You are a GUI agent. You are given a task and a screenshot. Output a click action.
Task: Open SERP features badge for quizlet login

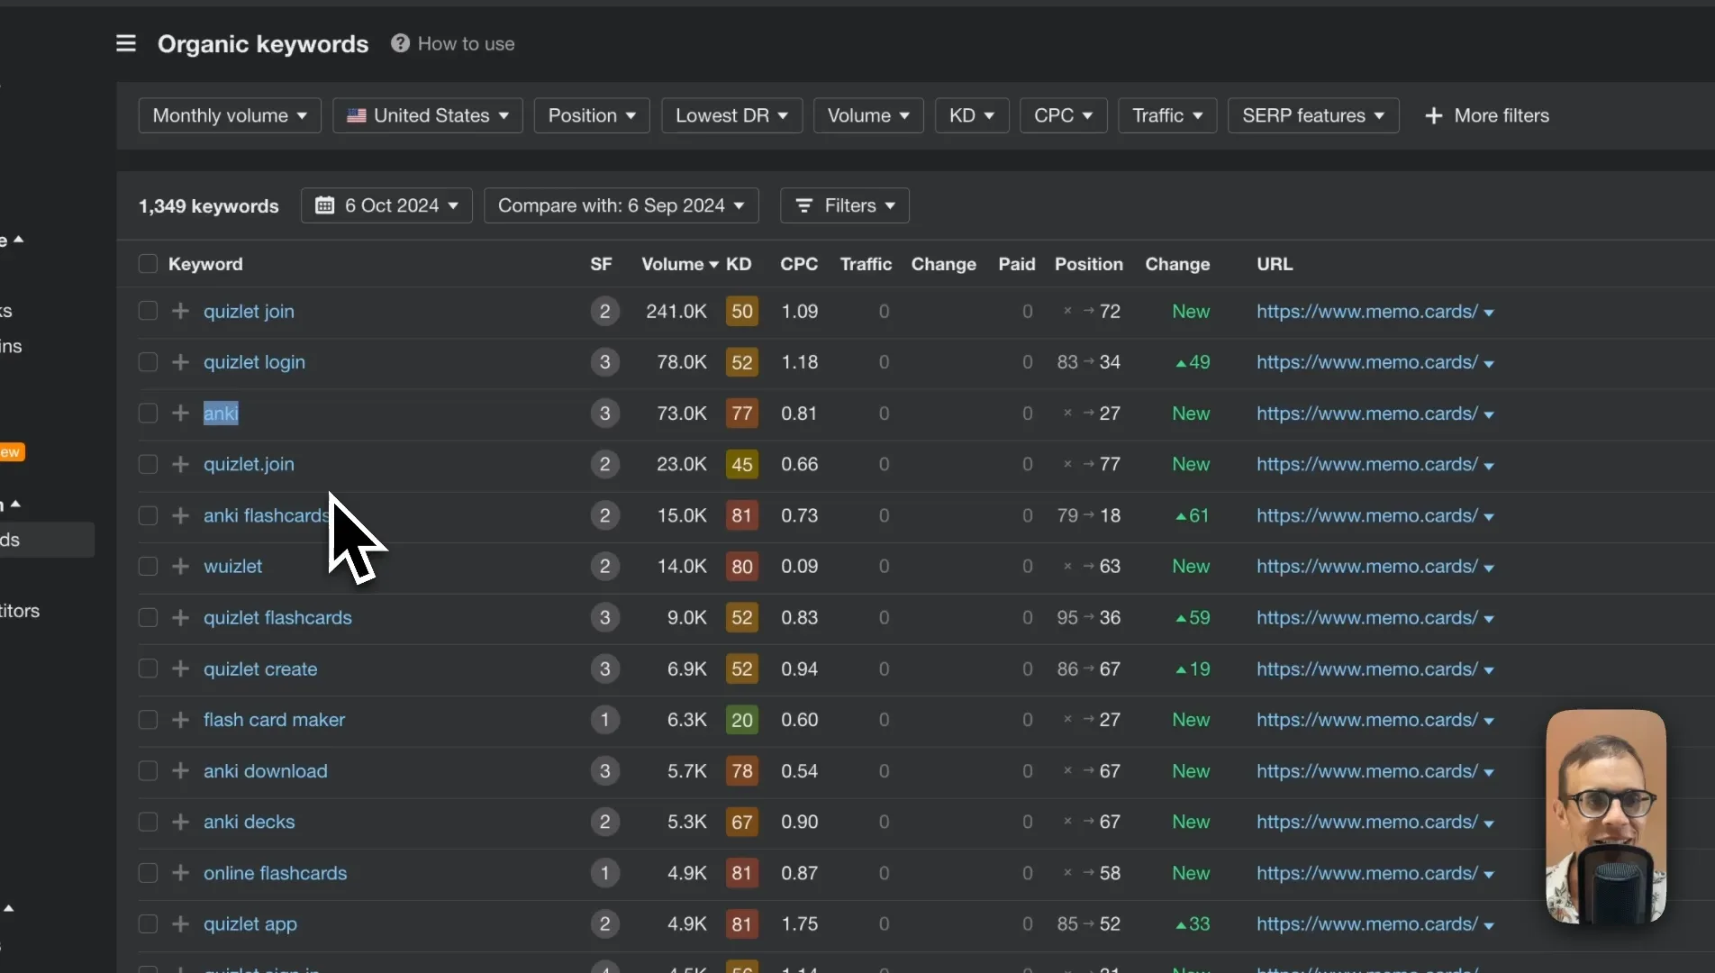click(x=604, y=362)
